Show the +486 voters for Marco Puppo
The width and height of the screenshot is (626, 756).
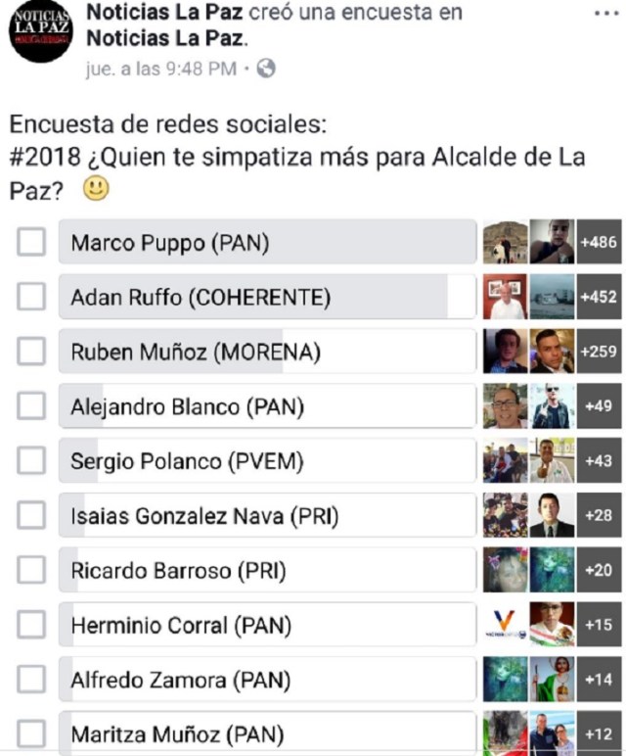point(598,242)
